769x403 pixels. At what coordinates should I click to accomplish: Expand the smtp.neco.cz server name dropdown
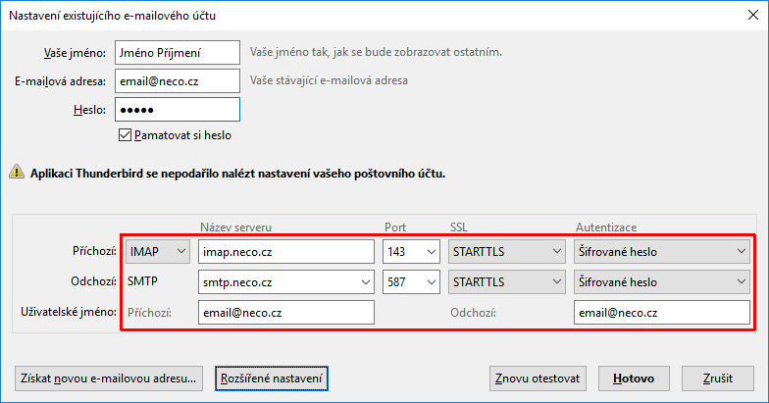[x=363, y=282]
